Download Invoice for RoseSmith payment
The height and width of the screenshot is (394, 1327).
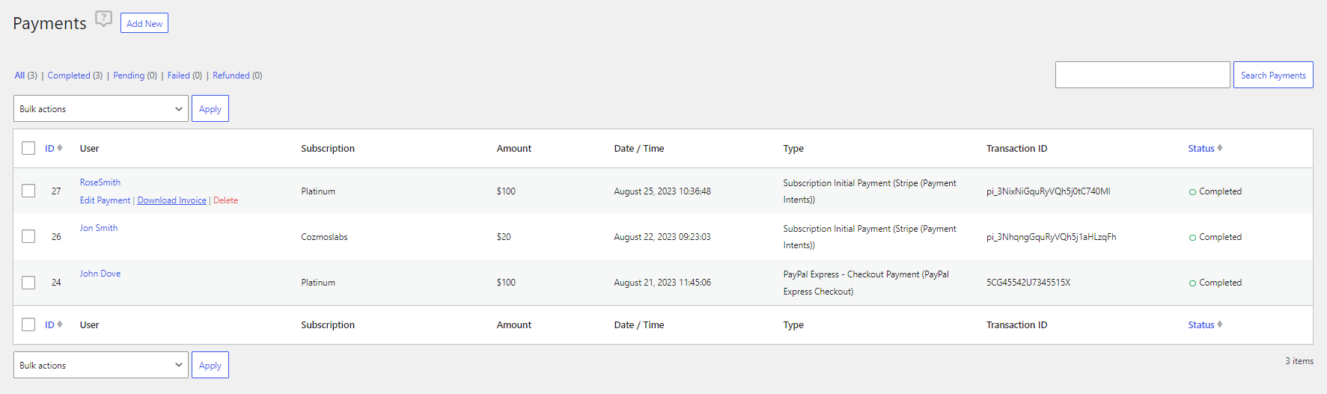pyautogui.click(x=171, y=200)
